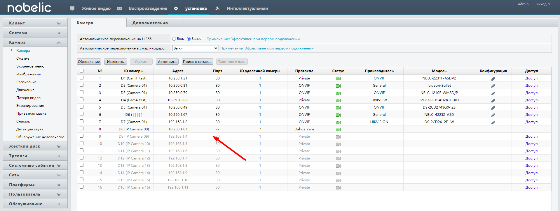Open configuration pencil for UNIVIEW row
This screenshot has width=560, height=211.
pos(493,100)
